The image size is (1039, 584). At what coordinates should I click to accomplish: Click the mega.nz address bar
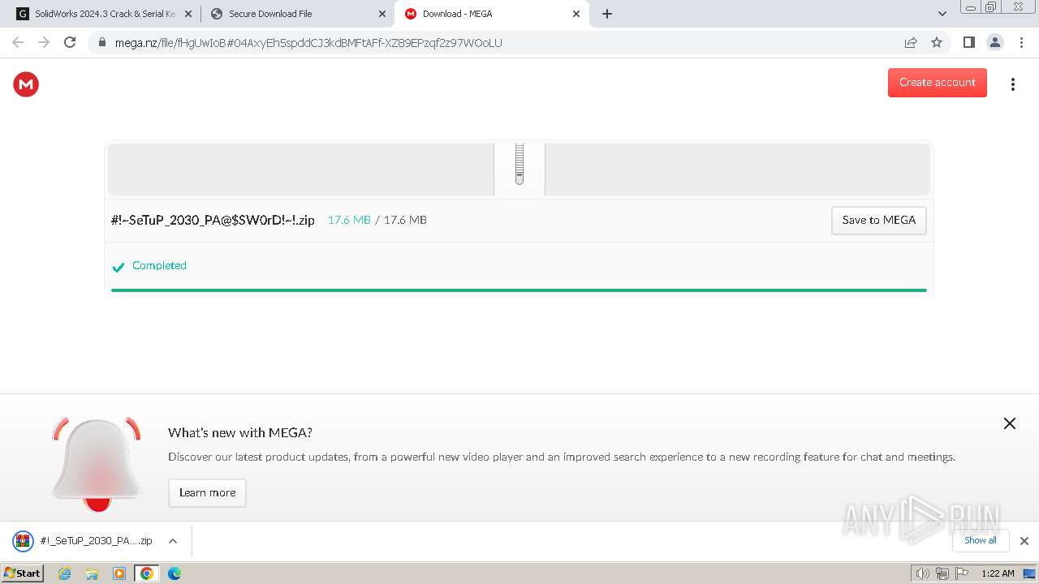pyautogui.click(x=519, y=42)
